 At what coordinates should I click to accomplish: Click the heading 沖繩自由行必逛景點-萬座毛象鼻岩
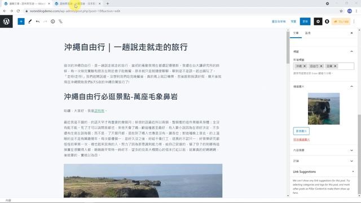121,96
